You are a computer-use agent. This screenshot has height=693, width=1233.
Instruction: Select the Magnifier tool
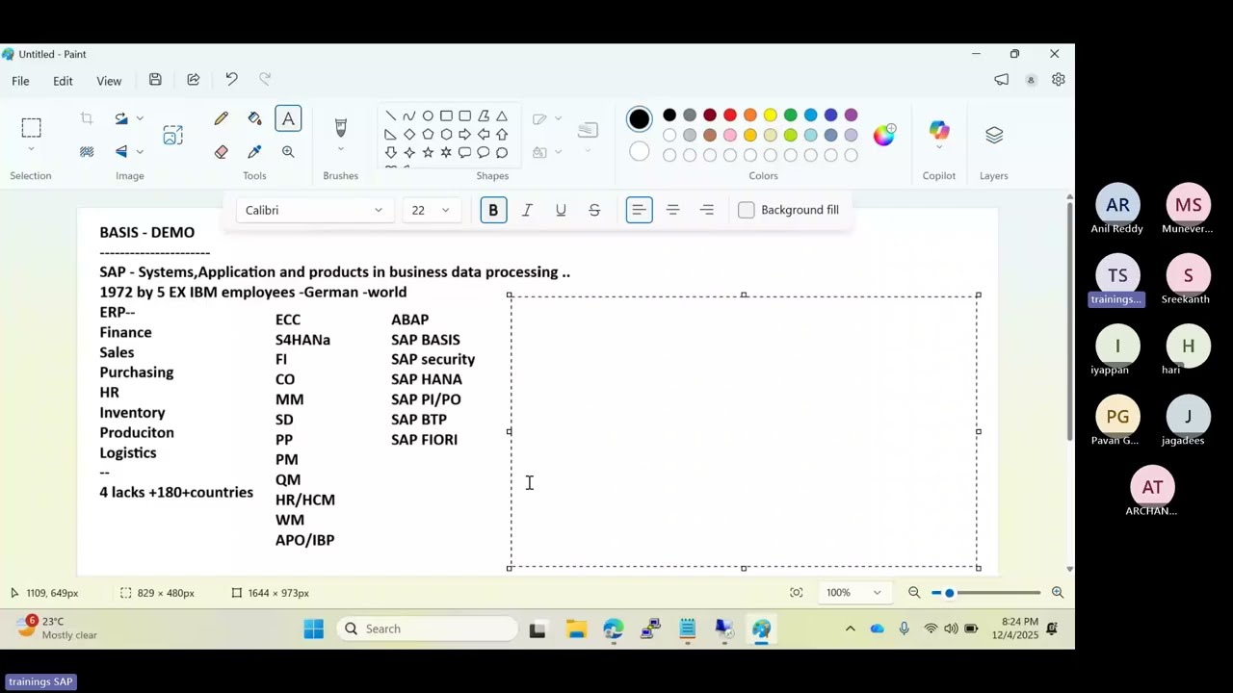(x=288, y=152)
